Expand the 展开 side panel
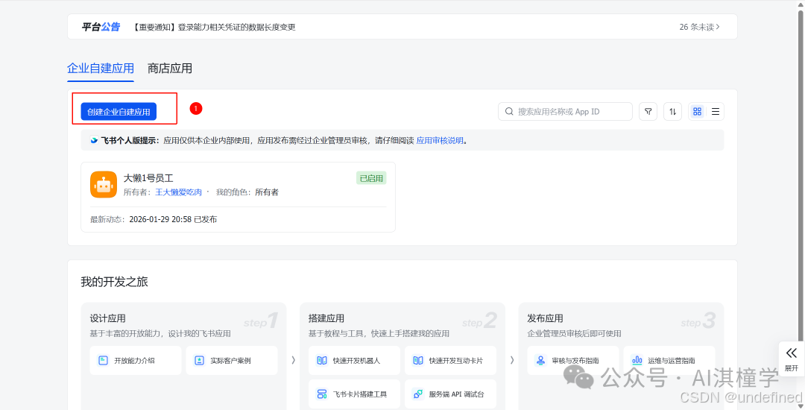Screen dimensions: 805x410 [x=791, y=358]
